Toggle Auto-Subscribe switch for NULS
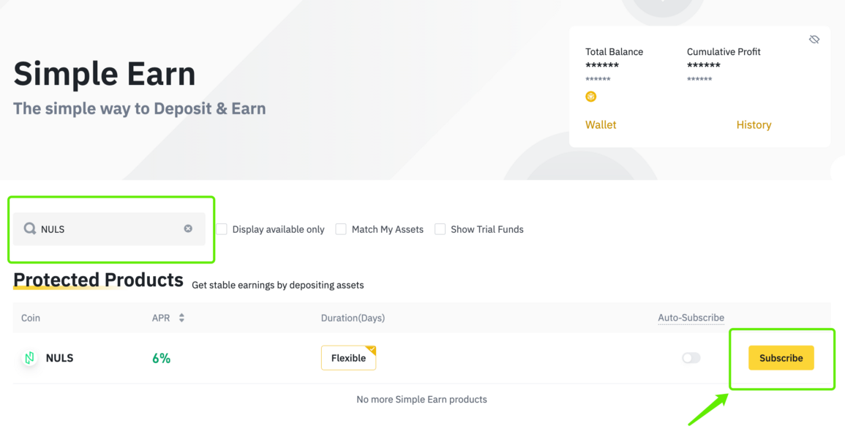The width and height of the screenshot is (845, 440). (691, 358)
